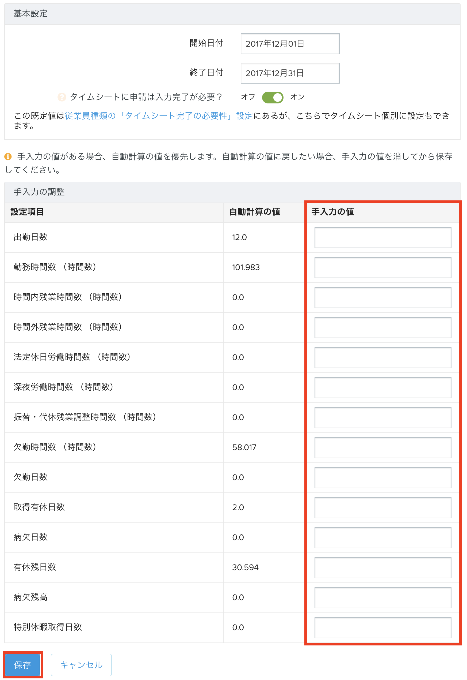
Task: Select manual input for 時間内残業時間数
Action: [x=382, y=297]
